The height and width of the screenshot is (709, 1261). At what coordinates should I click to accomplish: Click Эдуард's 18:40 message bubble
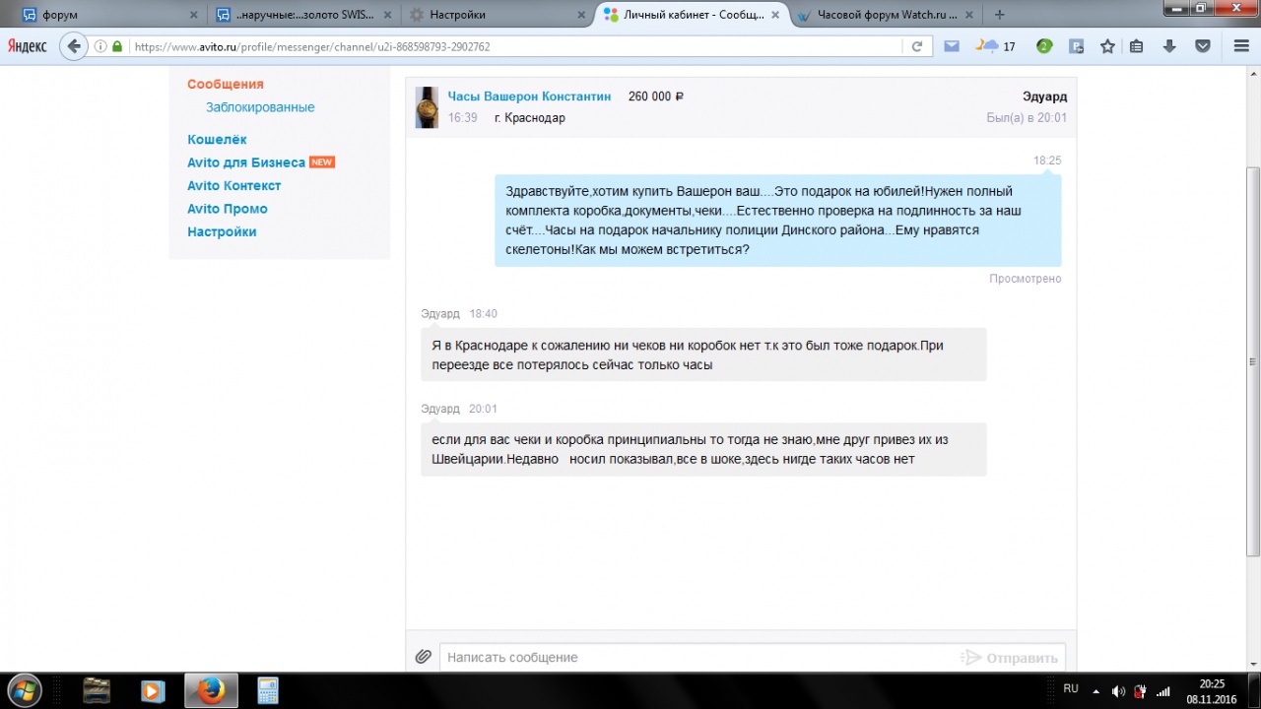coord(703,354)
